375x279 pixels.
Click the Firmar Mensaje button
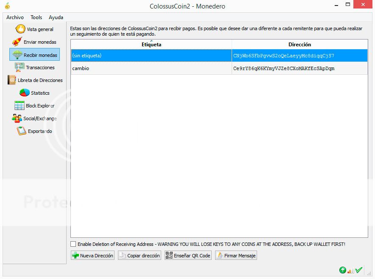(x=236, y=256)
